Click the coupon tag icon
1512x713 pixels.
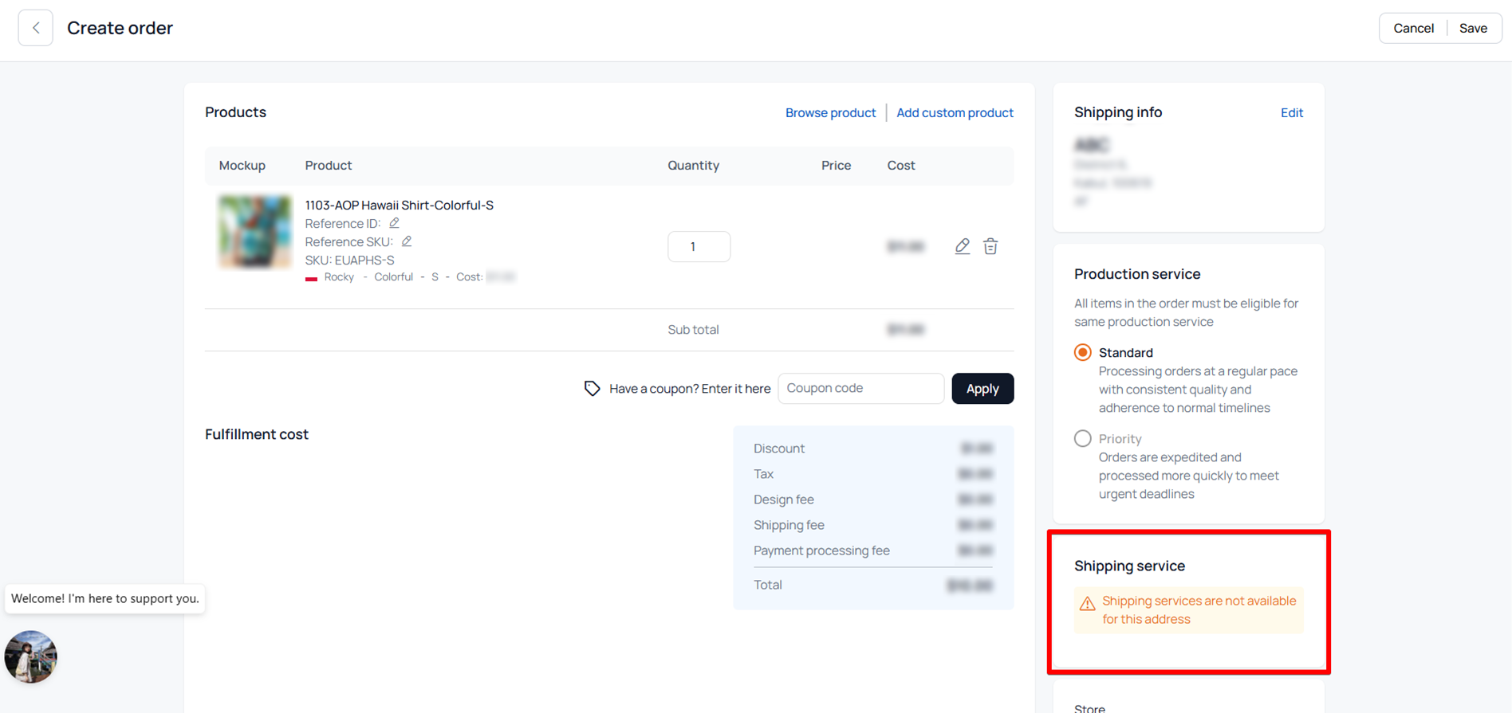tap(592, 389)
